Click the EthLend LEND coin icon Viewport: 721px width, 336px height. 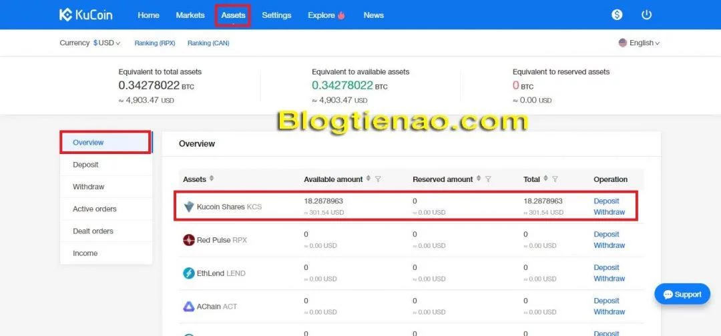[x=189, y=273]
